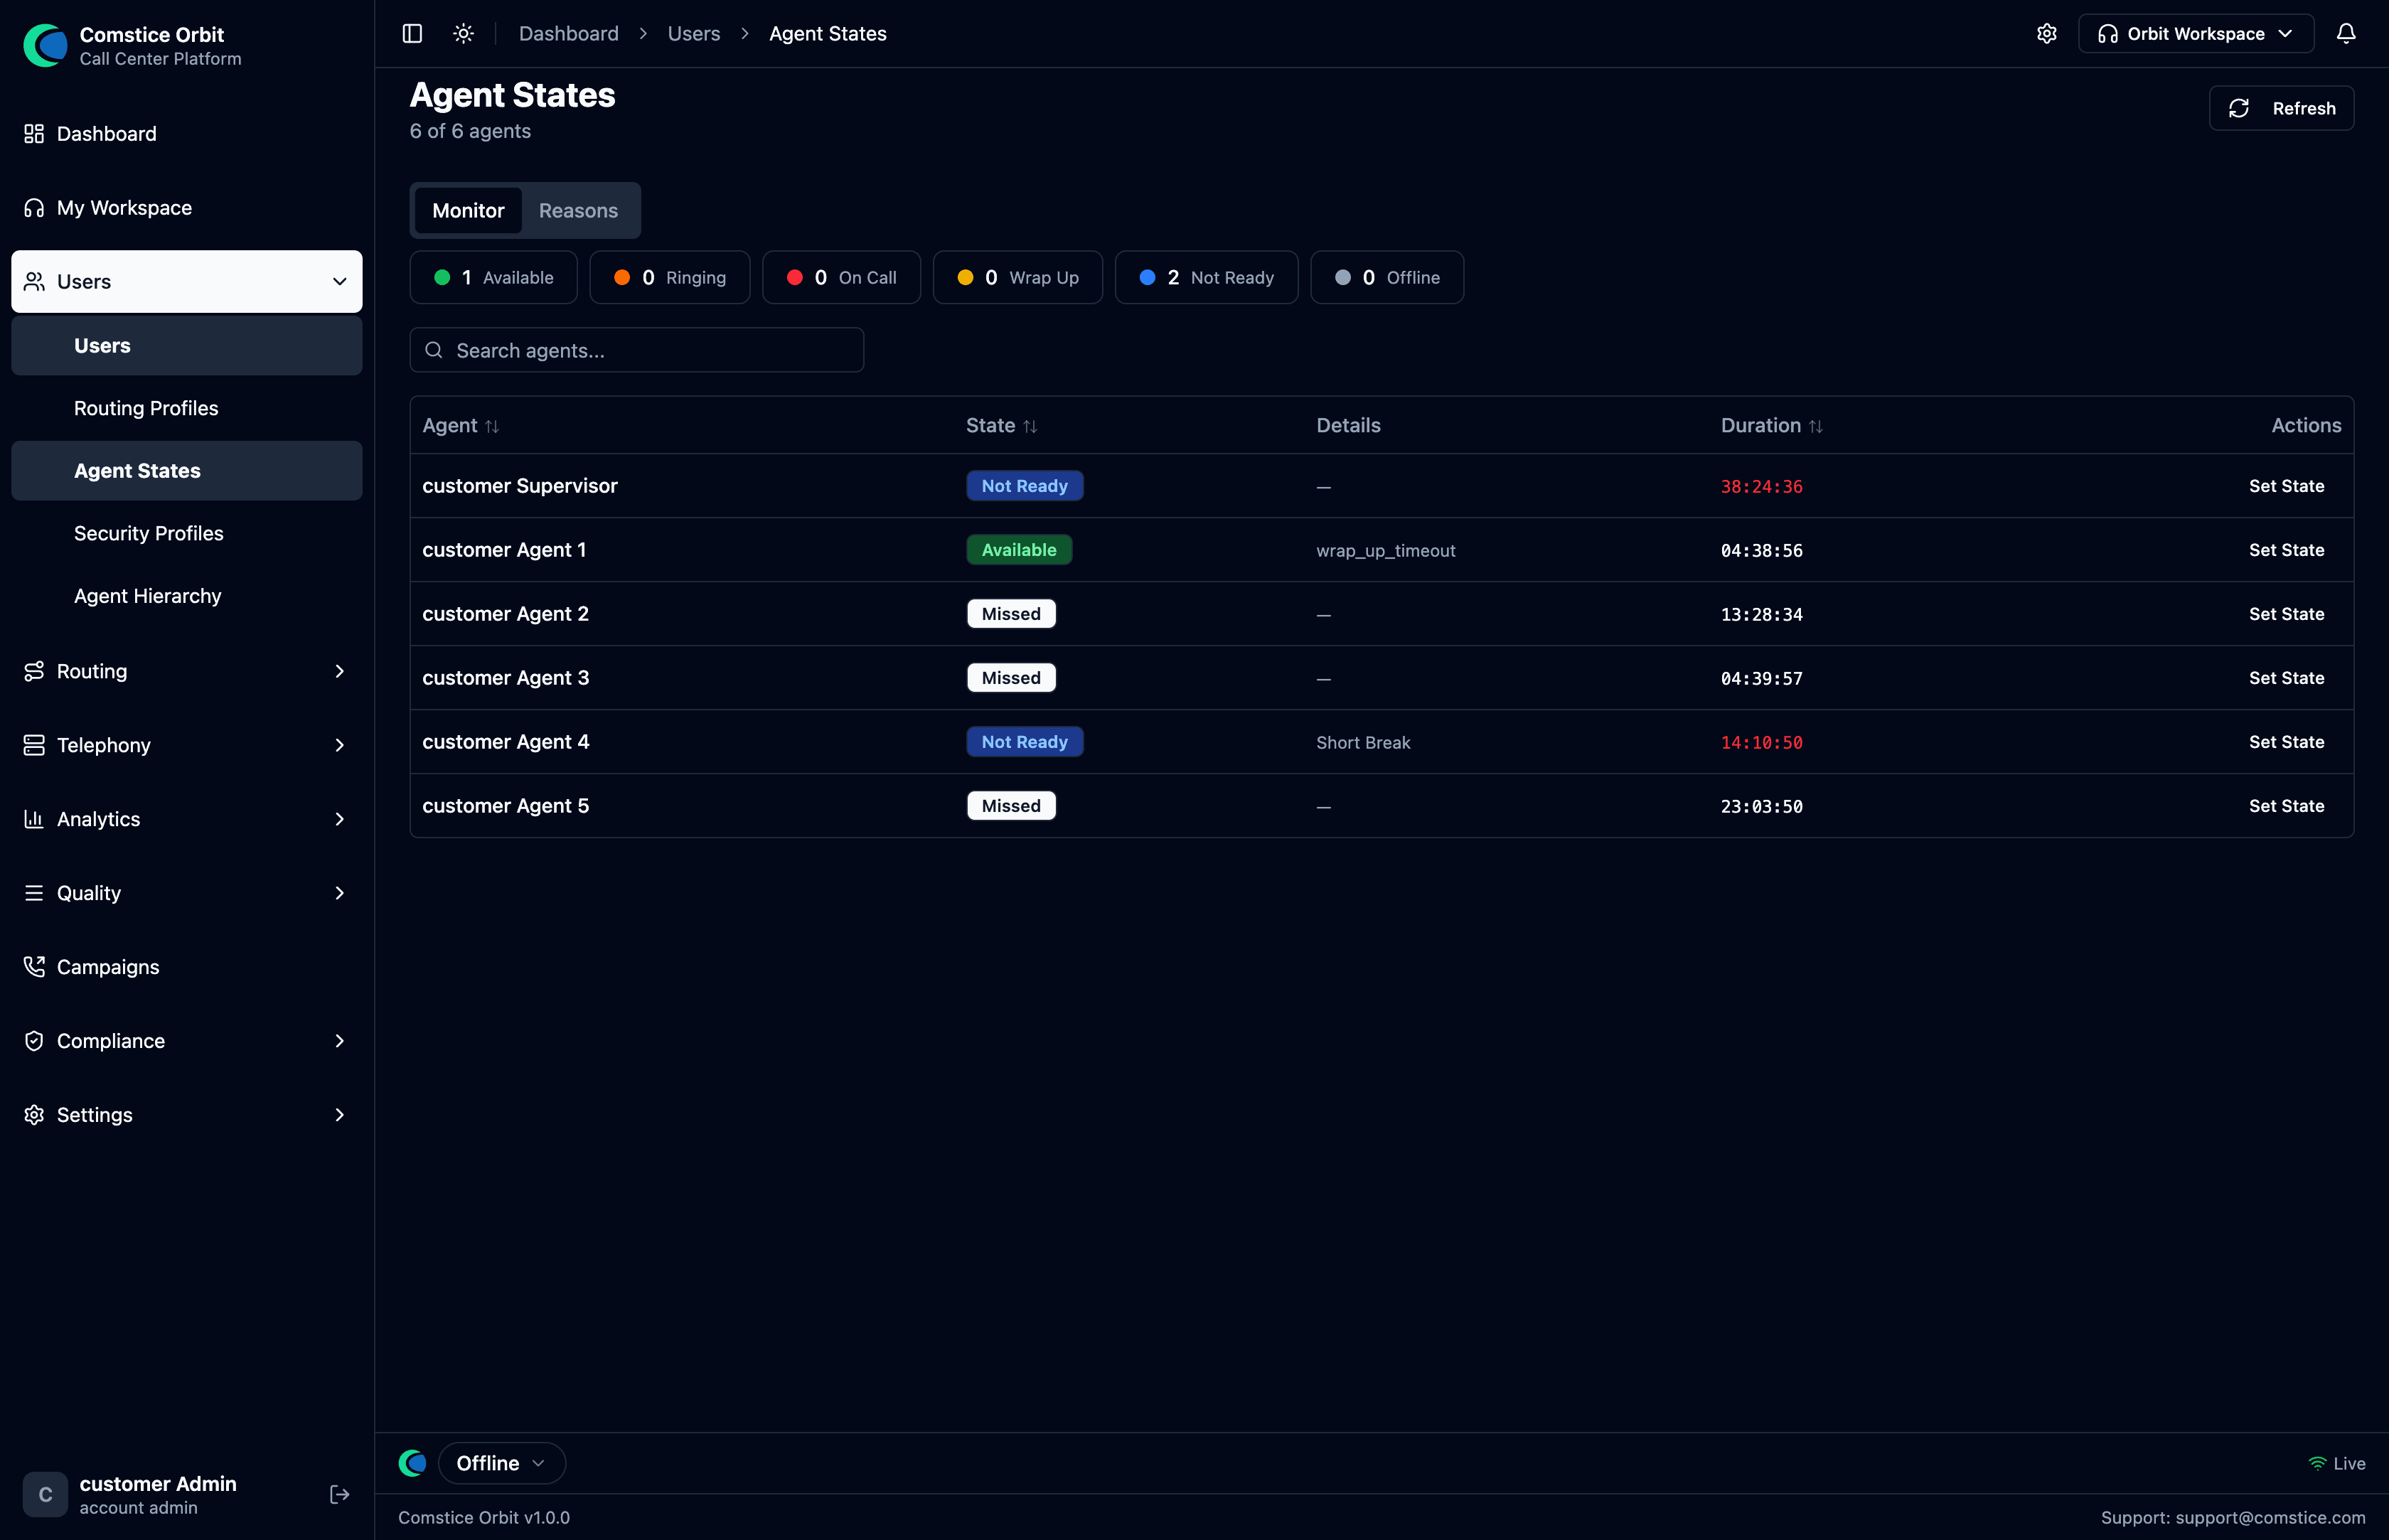
Task: Open the Offline status dropdown
Action: [501, 1463]
